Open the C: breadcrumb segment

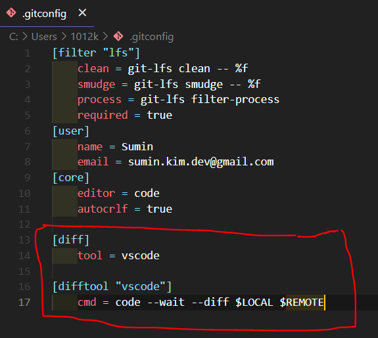[x=14, y=37]
